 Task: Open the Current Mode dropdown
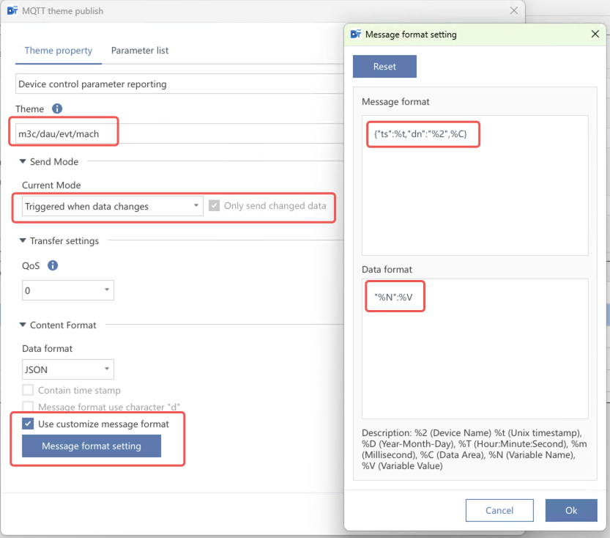[x=113, y=207]
